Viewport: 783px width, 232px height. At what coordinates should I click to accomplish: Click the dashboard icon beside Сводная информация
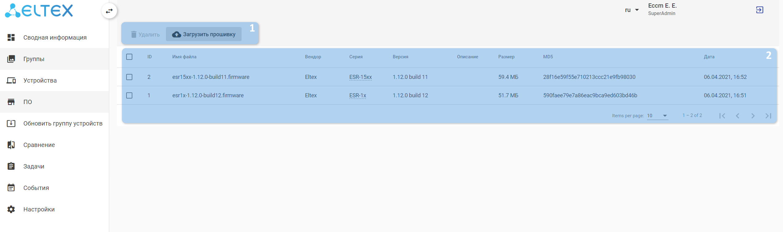point(11,37)
